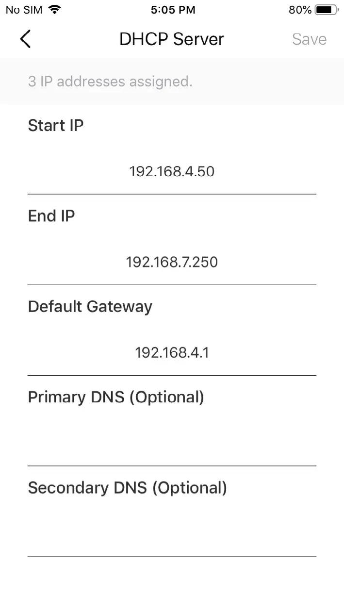Edit the End IP address 192.168.7.250
Viewport: 344px width, 612px height.
[x=172, y=262]
